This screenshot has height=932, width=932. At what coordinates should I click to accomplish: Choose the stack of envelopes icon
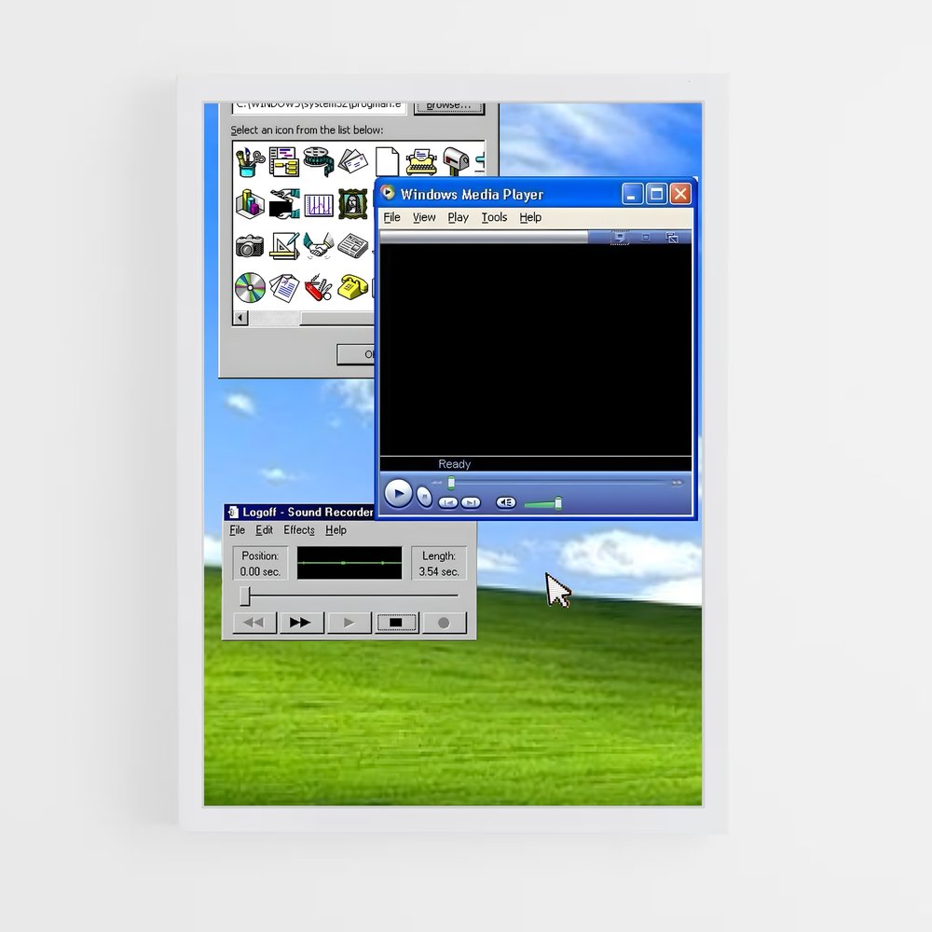pos(353,161)
